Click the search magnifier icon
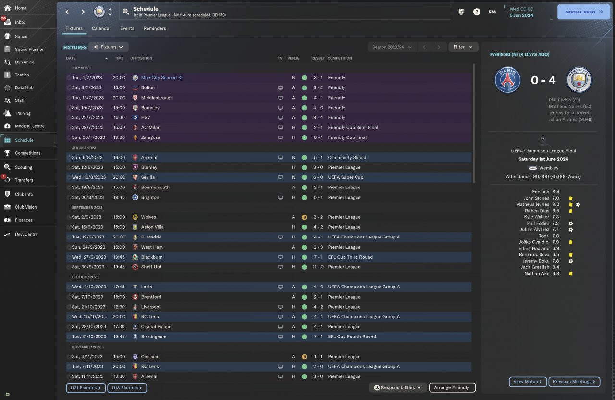This screenshot has height=400, width=615. [x=126, y=12]
